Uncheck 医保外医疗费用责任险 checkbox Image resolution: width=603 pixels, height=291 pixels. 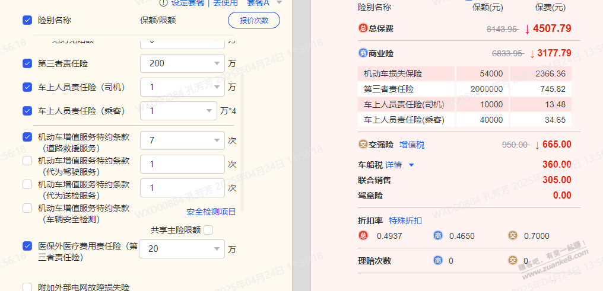coord(27,246)
